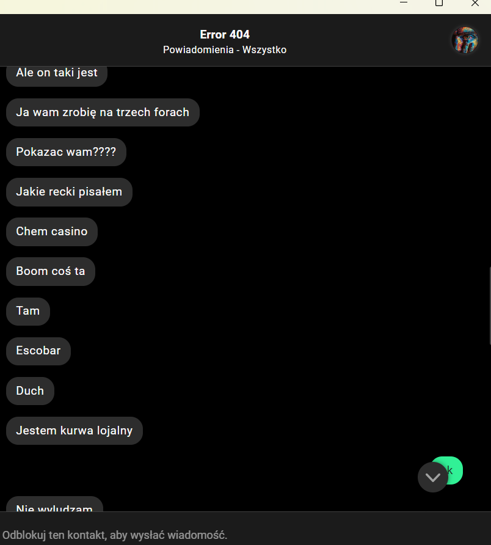Select the 'Chem casino' message bubble

[52, 232]
